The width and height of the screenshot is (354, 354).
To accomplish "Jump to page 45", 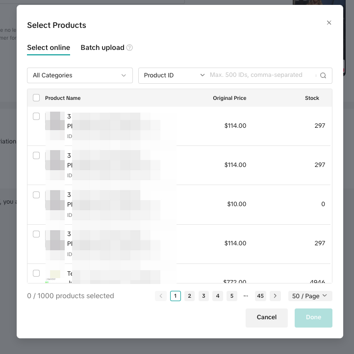I will point(260,296).
